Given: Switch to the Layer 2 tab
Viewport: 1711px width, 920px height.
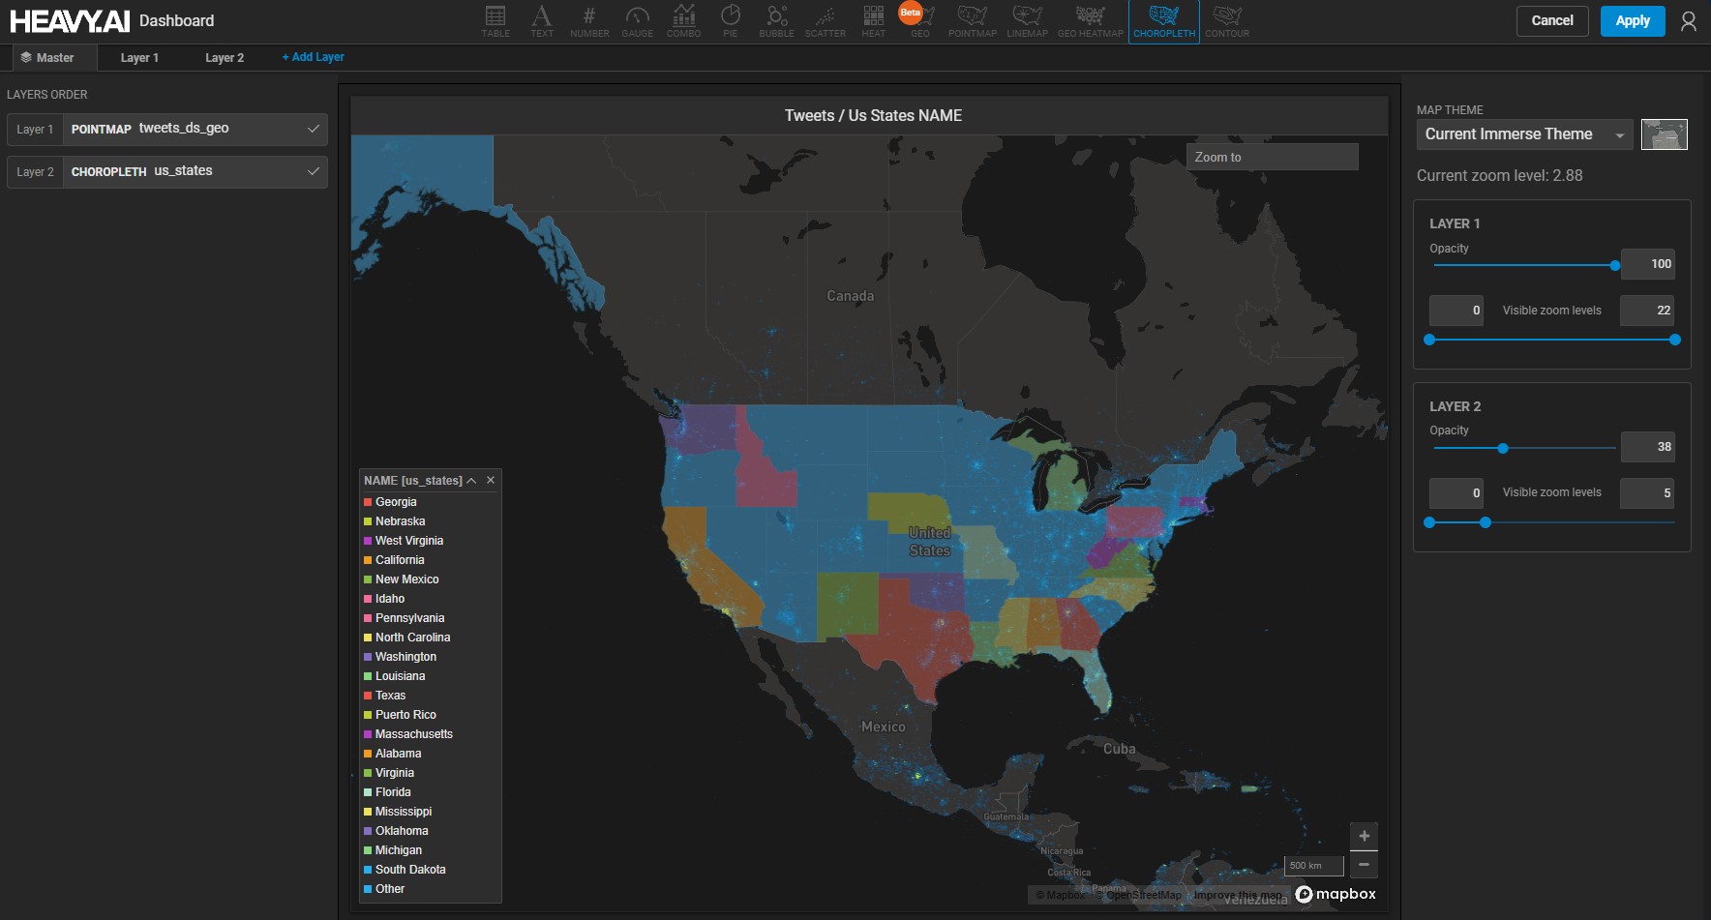Looking at the screenshot, I should coord(225,58).
